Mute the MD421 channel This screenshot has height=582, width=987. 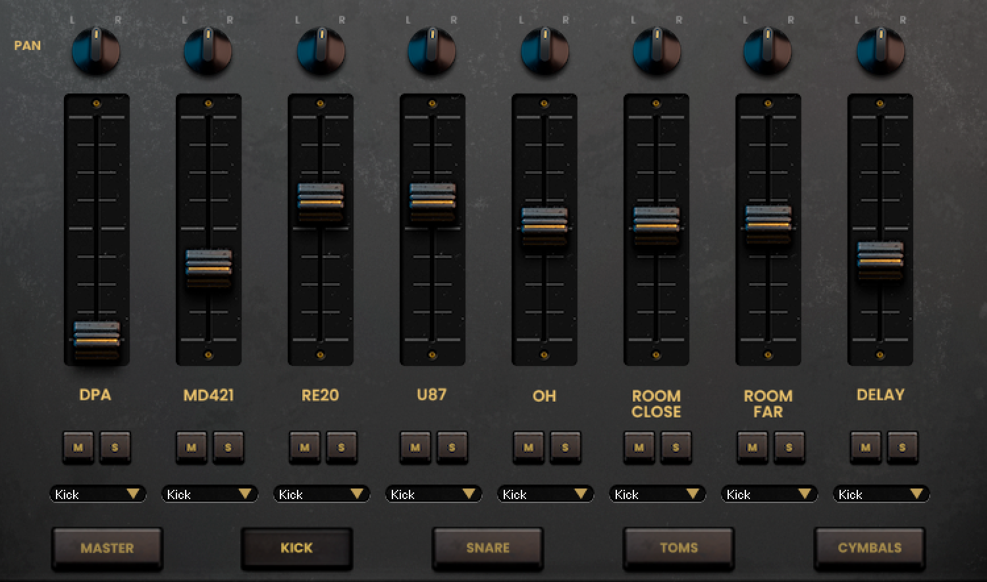(x=192, y=447)
